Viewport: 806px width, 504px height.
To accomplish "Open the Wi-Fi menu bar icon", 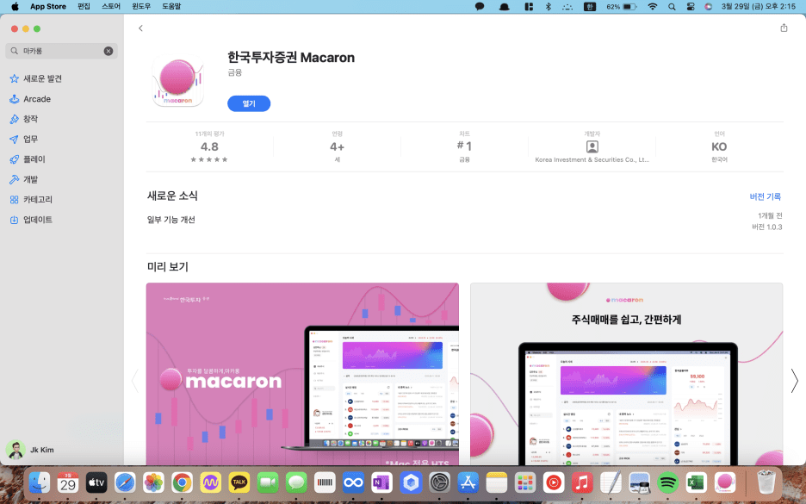I will [x=653, y=7].
